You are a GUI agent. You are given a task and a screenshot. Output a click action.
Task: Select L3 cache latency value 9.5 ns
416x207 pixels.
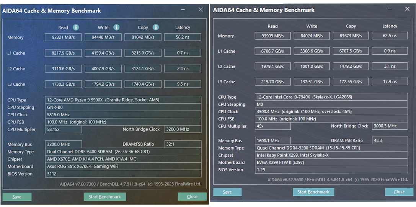183,84
